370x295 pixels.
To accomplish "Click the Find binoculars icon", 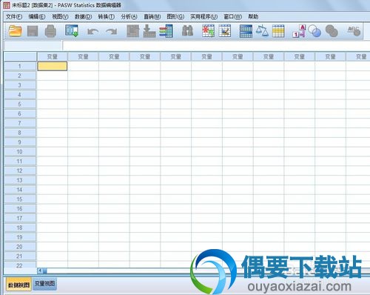I will (187, 31).
